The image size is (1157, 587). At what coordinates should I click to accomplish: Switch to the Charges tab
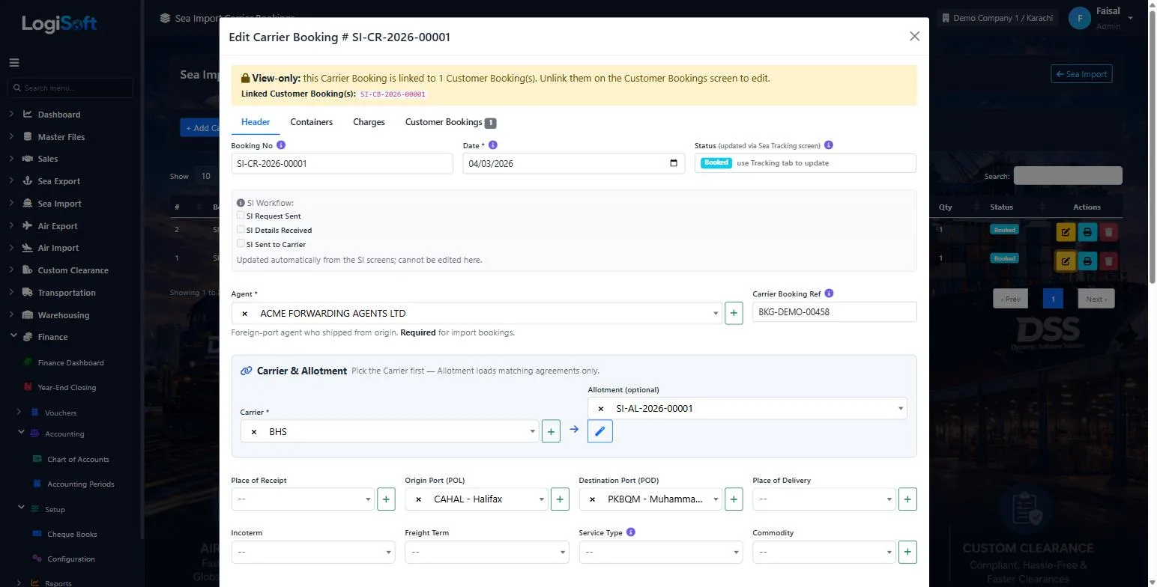[x=369, y=122]
